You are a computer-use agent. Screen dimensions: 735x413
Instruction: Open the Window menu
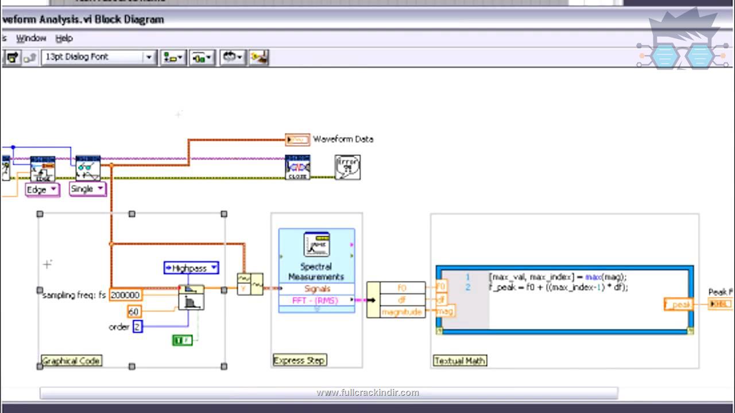31,38
